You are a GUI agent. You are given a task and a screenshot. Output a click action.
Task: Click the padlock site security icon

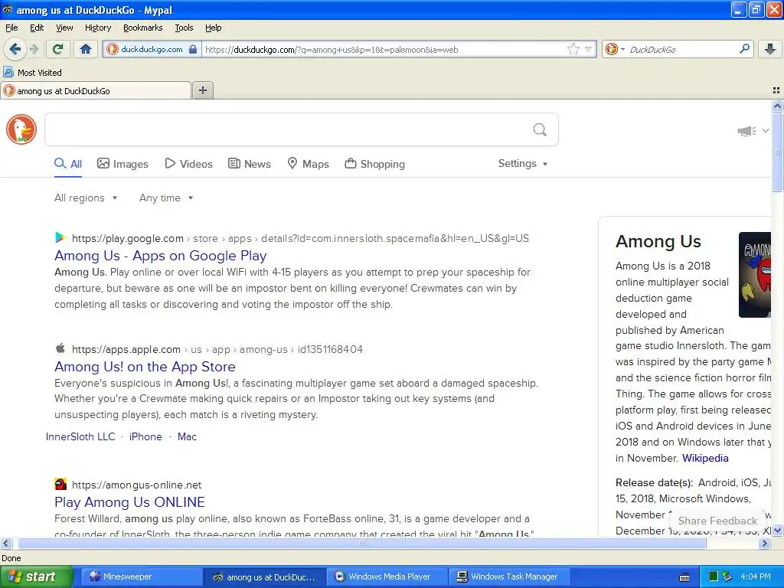[x=193, y=49]
